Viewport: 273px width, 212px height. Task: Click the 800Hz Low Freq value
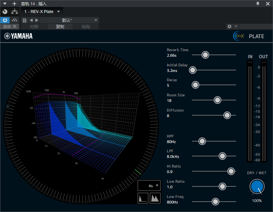(x=172, y=202)
